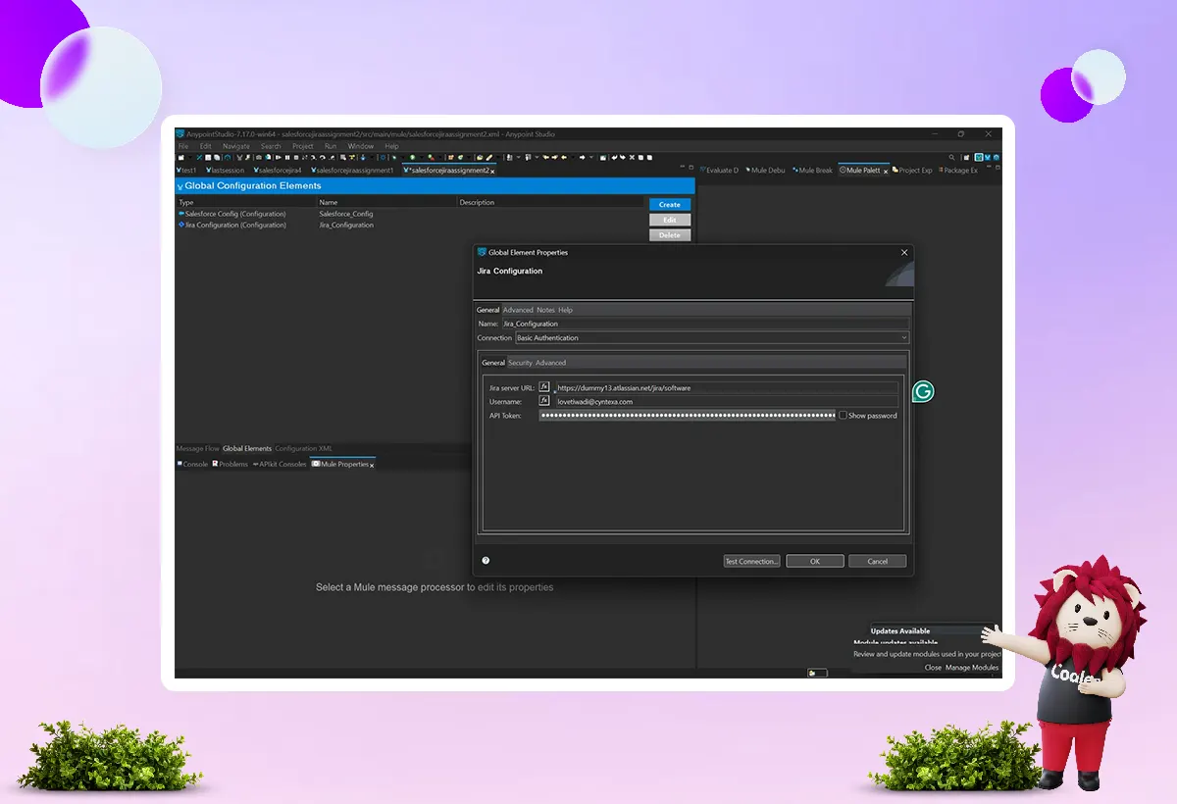
Task: Open the File menu
Action: pos(183,146)
